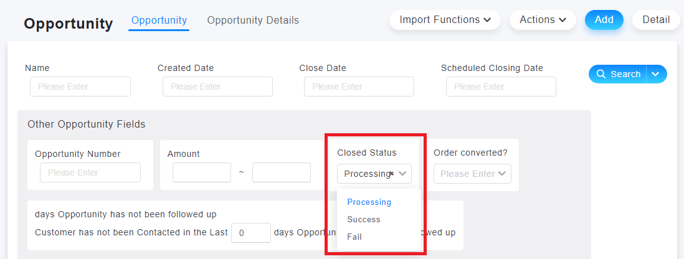The height and width of the screenshot is (259, 684).
Task: Switch to the Opportunity Details tab
Action: tap(253, 20)
